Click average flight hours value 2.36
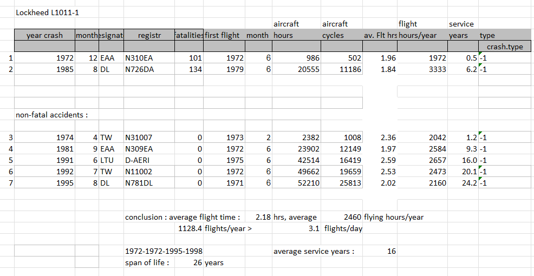The image size is (534, 276). coord(380,137)
